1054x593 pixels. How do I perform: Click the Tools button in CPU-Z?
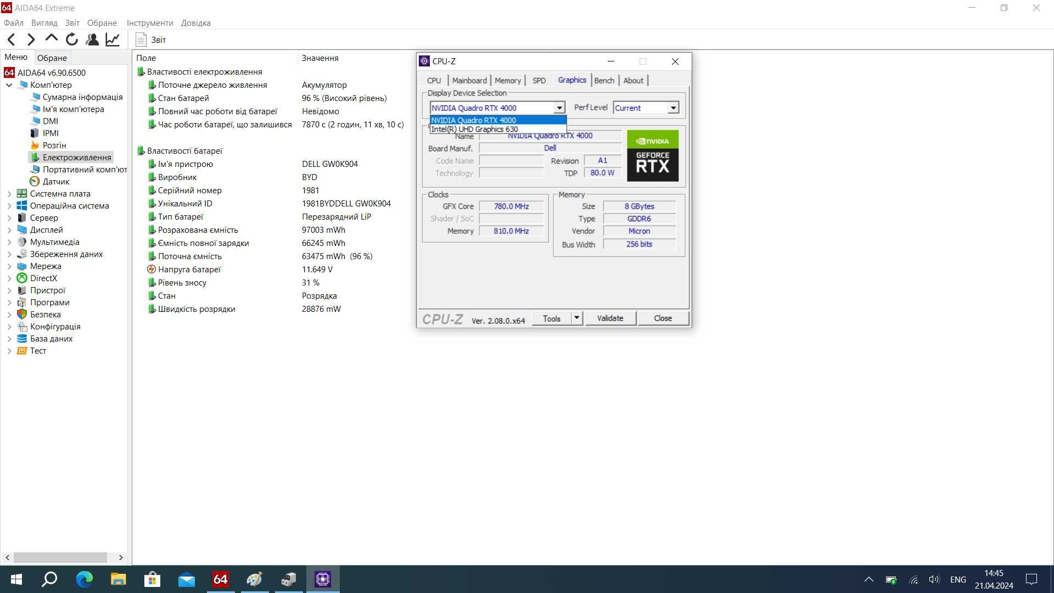[x=552, y=318]
